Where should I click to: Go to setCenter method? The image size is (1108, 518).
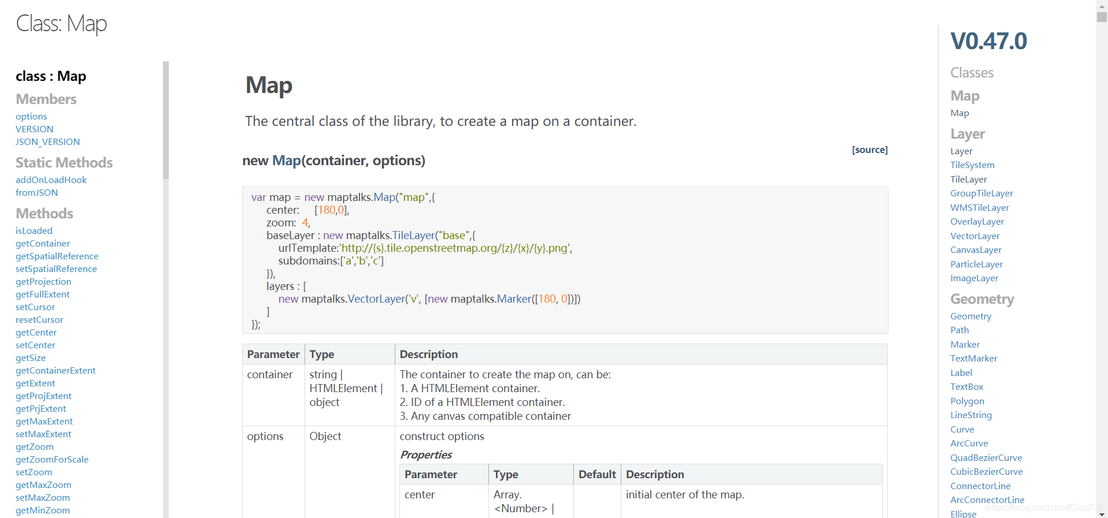point(35,345)
